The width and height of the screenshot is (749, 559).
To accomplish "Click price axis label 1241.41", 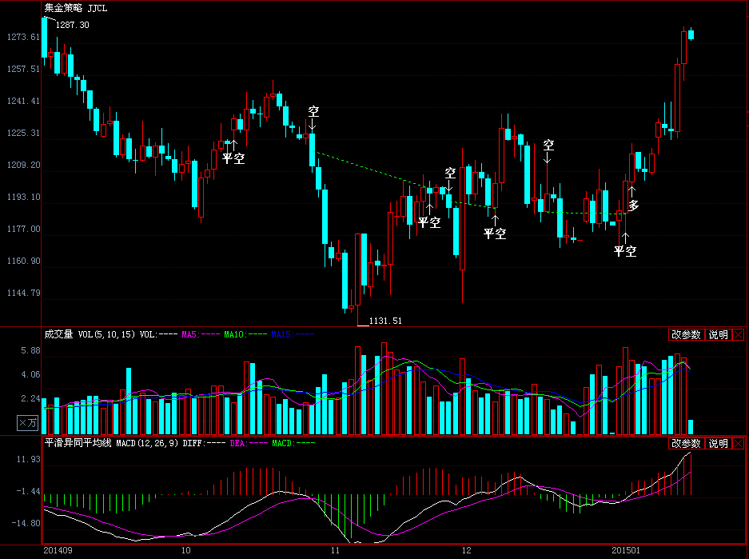I will coord(23,102).
